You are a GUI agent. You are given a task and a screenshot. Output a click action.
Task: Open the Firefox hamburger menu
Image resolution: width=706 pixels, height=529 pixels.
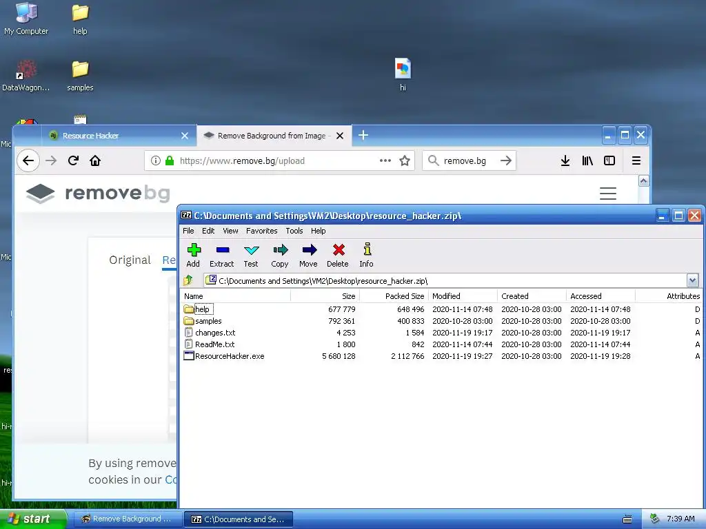click(636, 160)
